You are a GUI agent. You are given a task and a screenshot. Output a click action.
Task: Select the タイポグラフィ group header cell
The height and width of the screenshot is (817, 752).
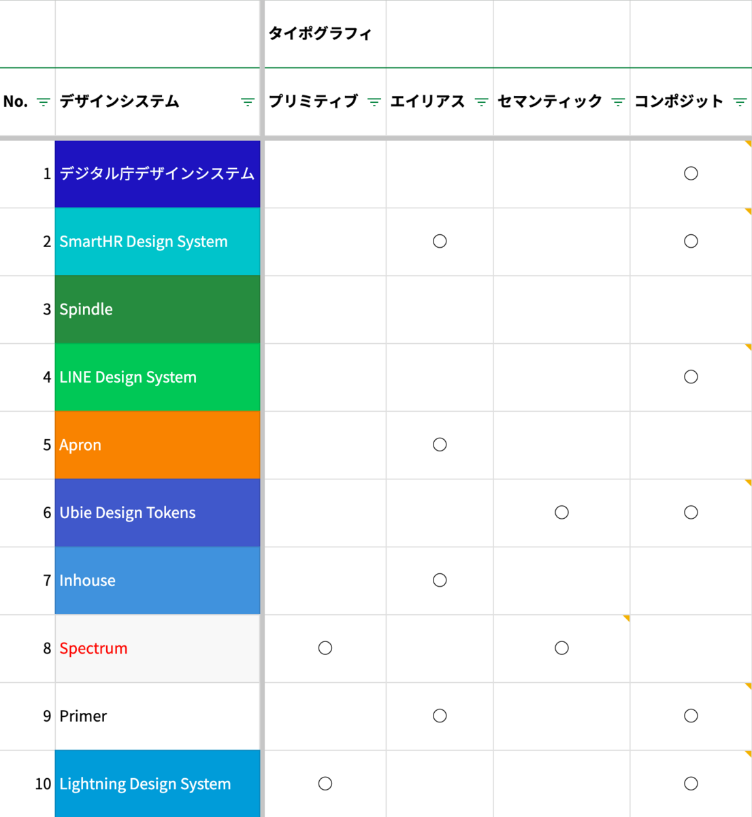pos(325,33)
